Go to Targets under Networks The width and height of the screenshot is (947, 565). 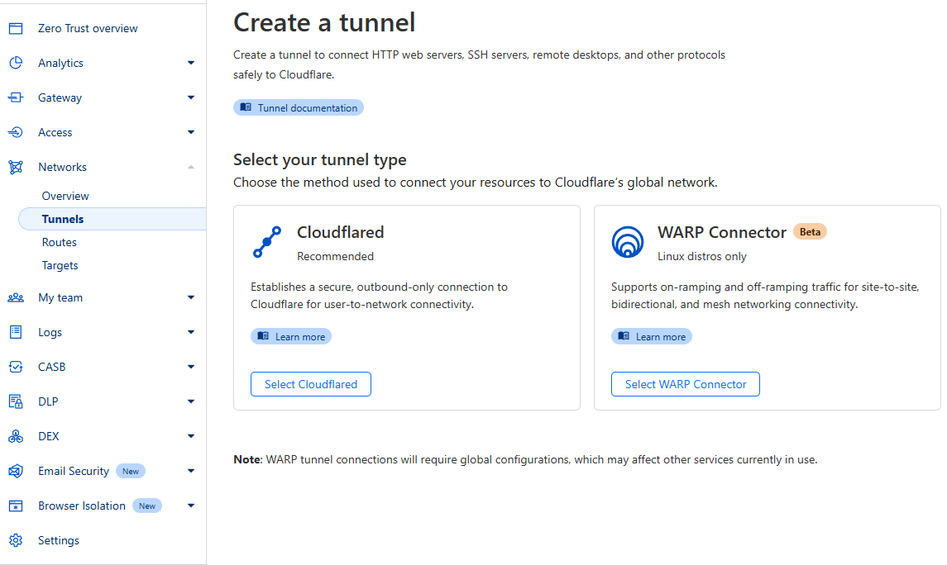(60, 266)
